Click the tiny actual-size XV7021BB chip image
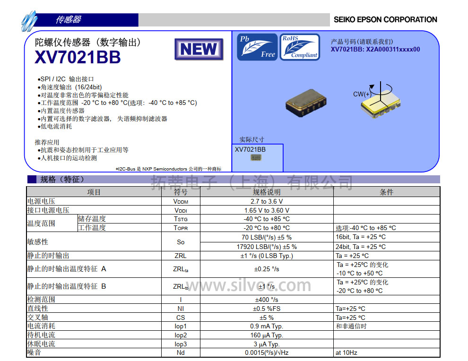The height and width of the screenshot is (361, 468). (x=256, y=157)
